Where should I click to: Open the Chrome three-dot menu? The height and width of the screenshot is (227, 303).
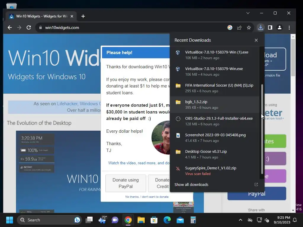point(289,27)
